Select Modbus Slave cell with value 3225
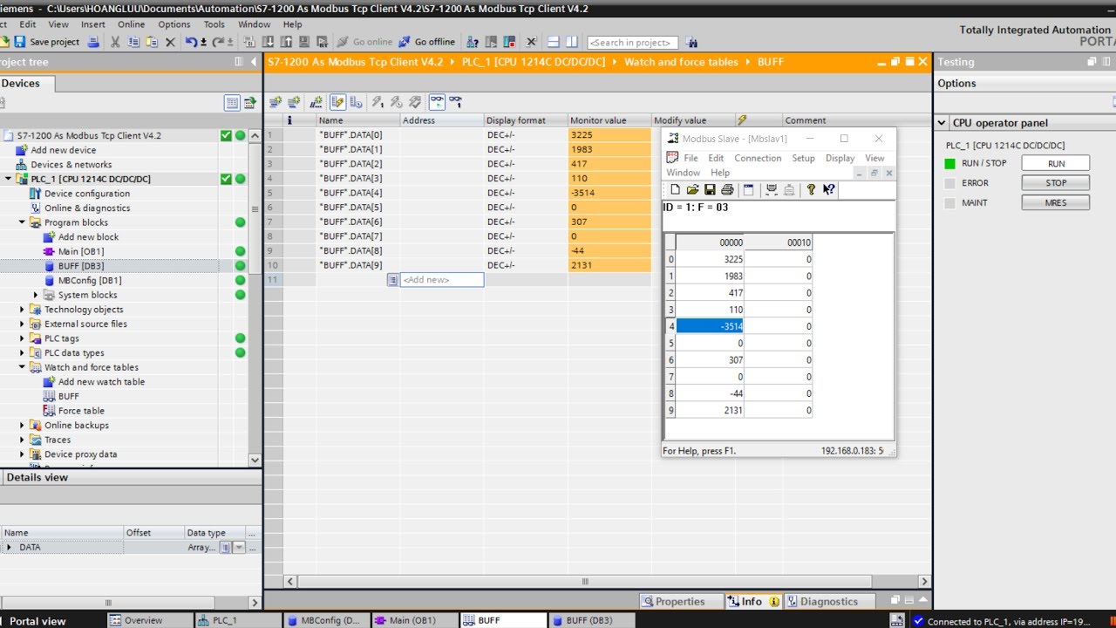This screenshot has width=1116, height=628. [710, 259]
